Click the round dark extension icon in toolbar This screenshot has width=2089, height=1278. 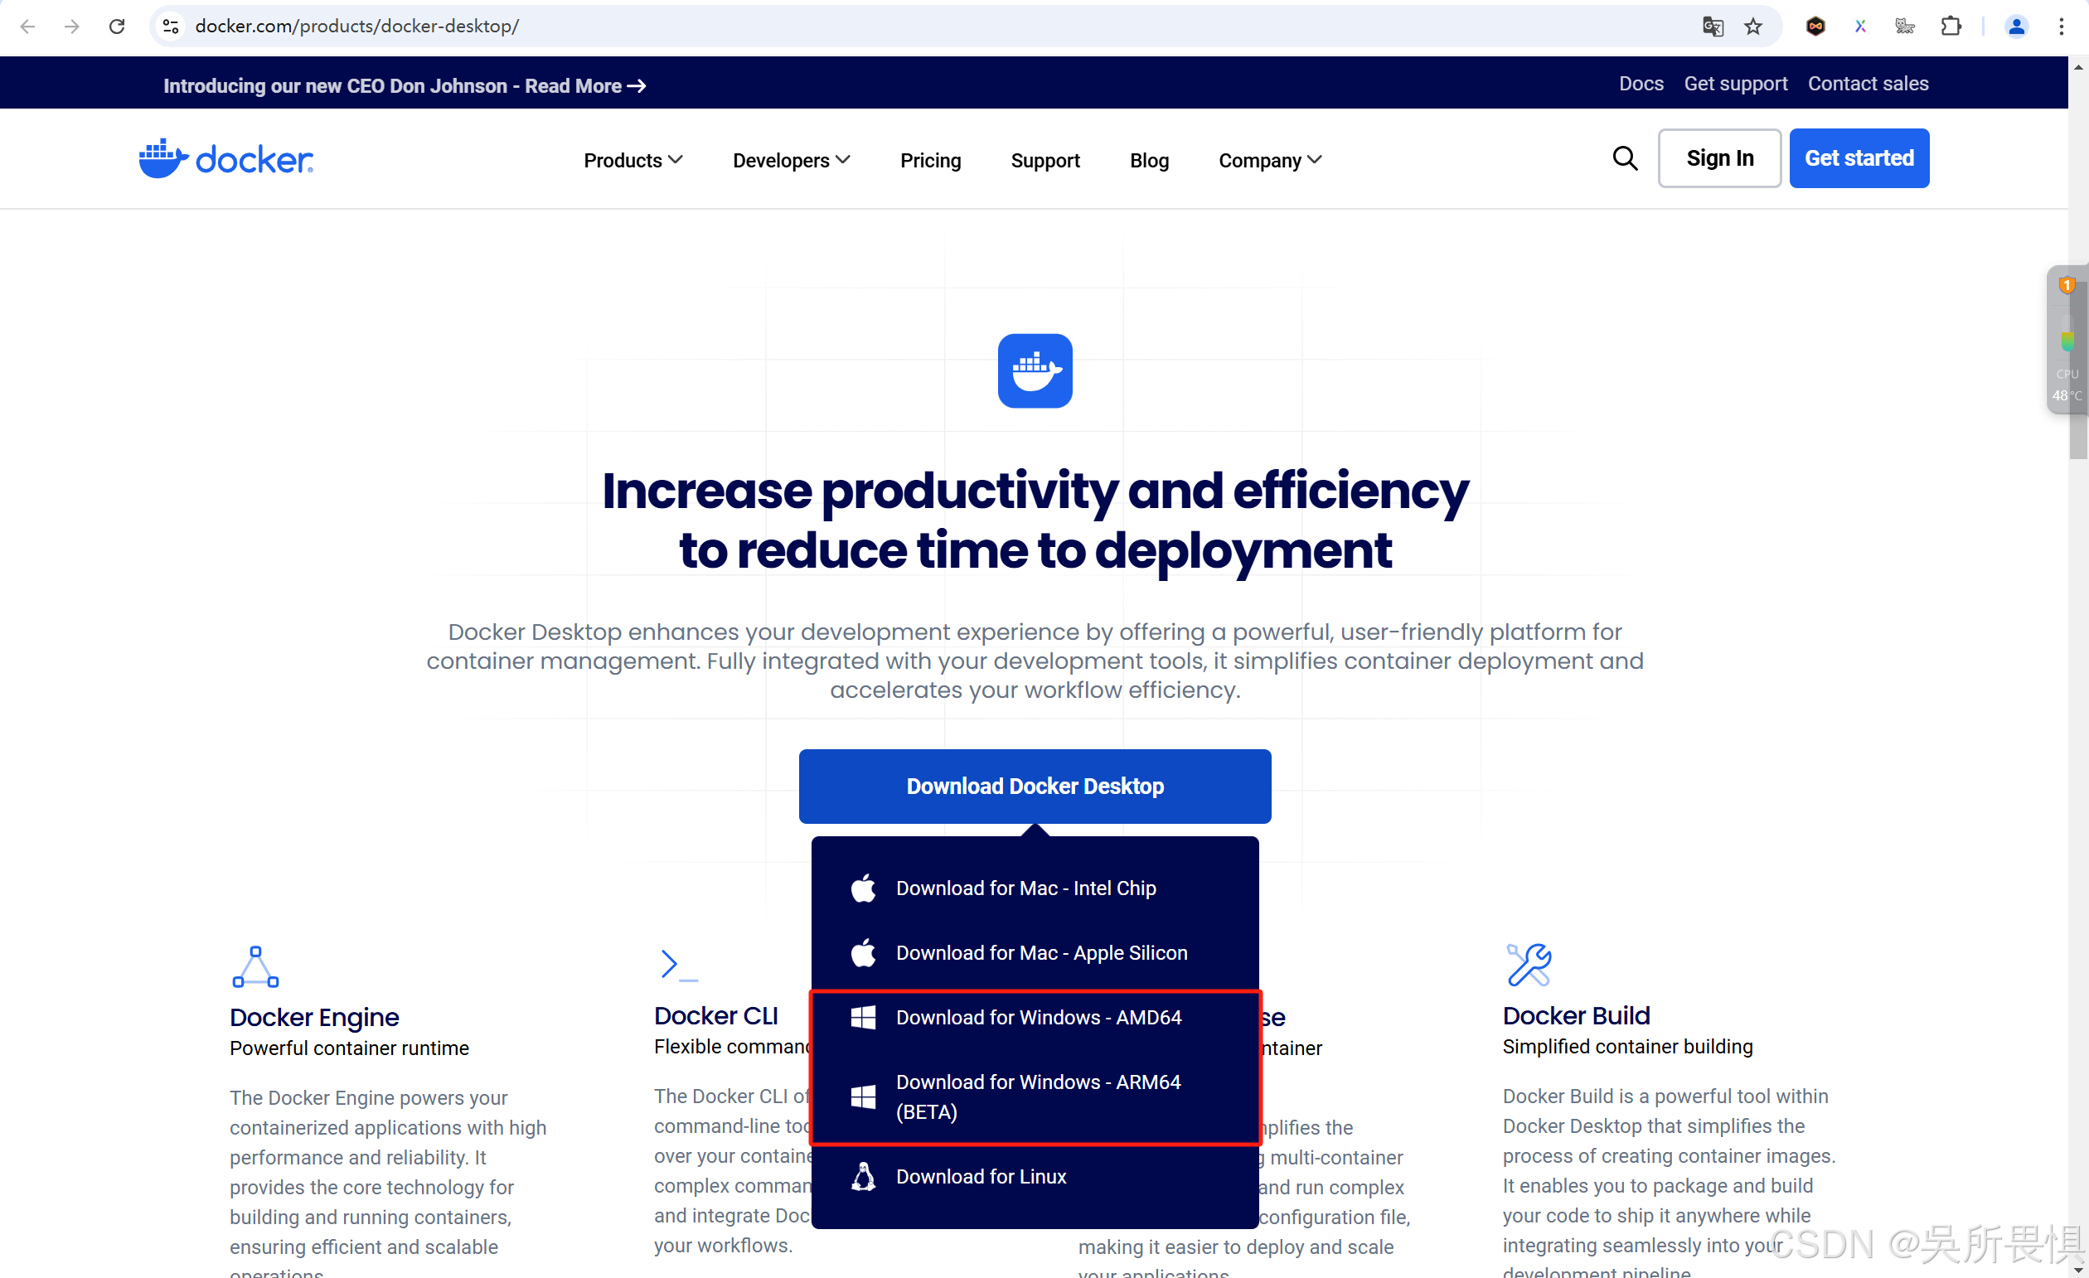click(1815, 27)
